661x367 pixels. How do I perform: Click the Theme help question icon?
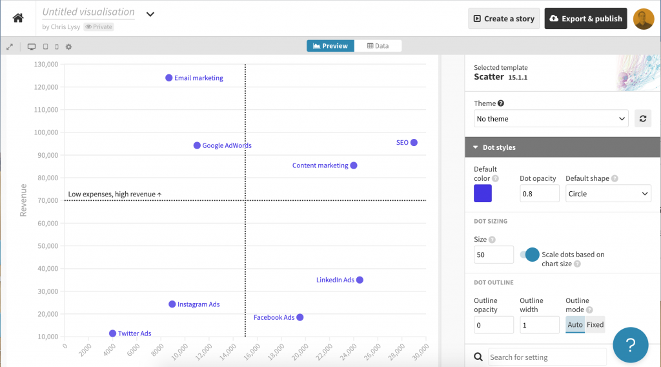click(x=501, y=103)
